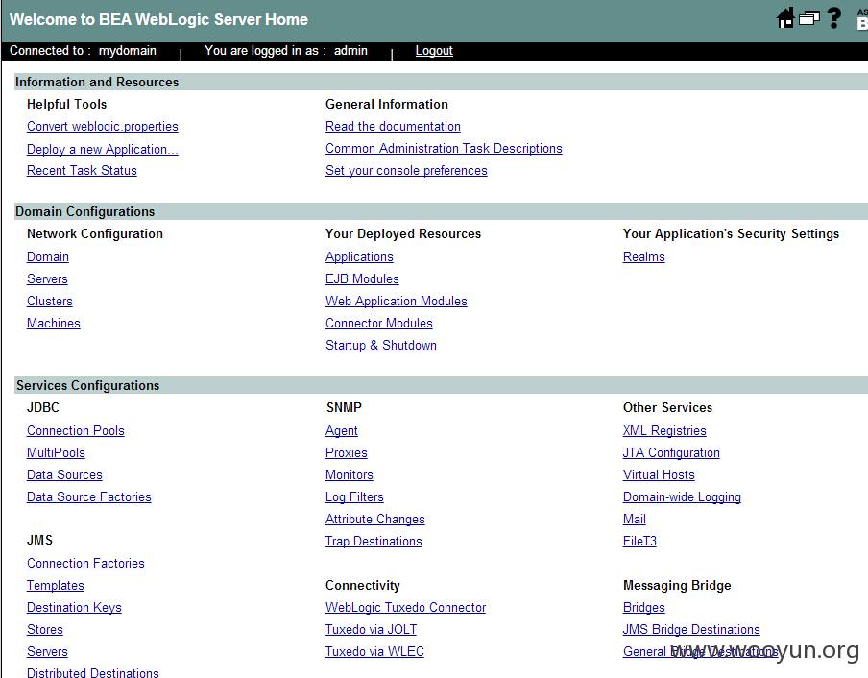Image resolution: width=868 pixels, height=678 pixels.
Task: Click the new window icon in header
Action: 808,18
